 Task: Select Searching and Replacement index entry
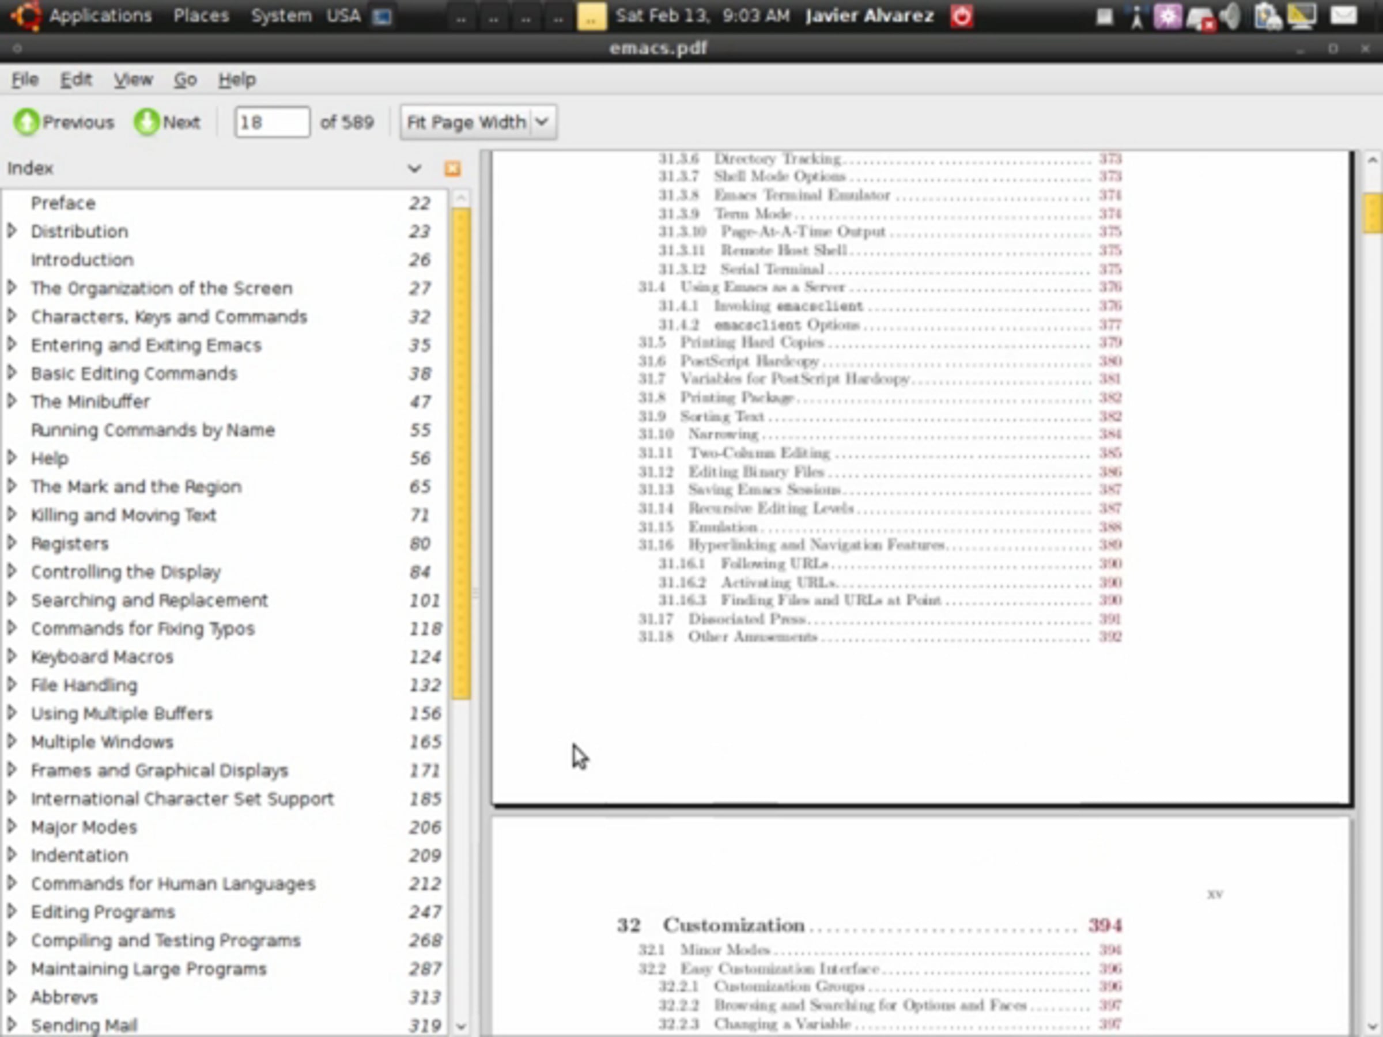[149, 600]
